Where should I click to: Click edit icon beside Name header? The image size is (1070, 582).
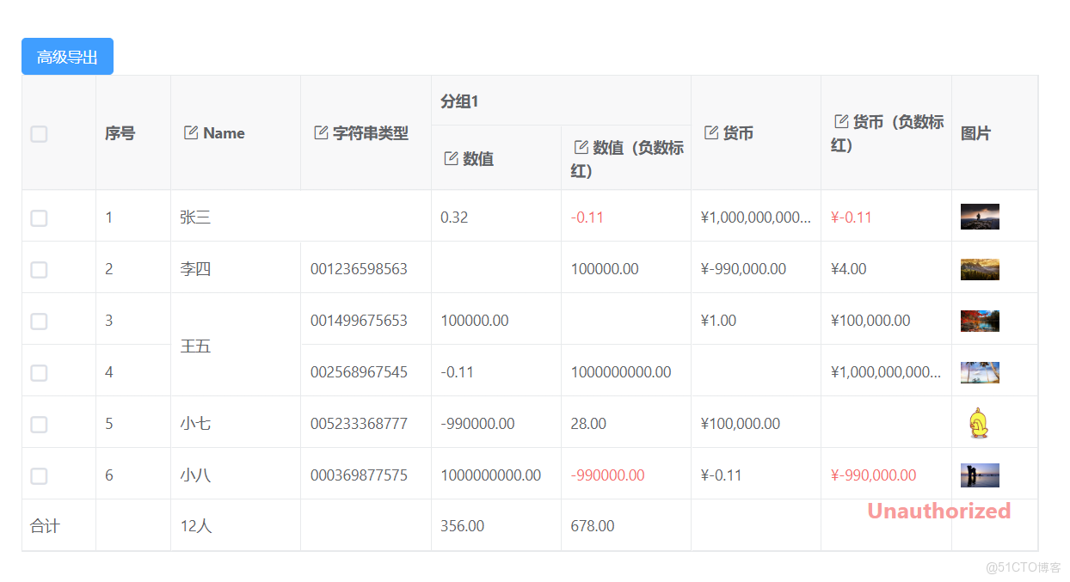coord(191,132)
